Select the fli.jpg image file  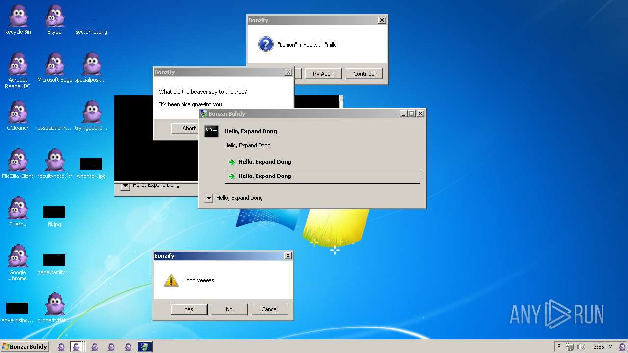(x=54, y=217)
